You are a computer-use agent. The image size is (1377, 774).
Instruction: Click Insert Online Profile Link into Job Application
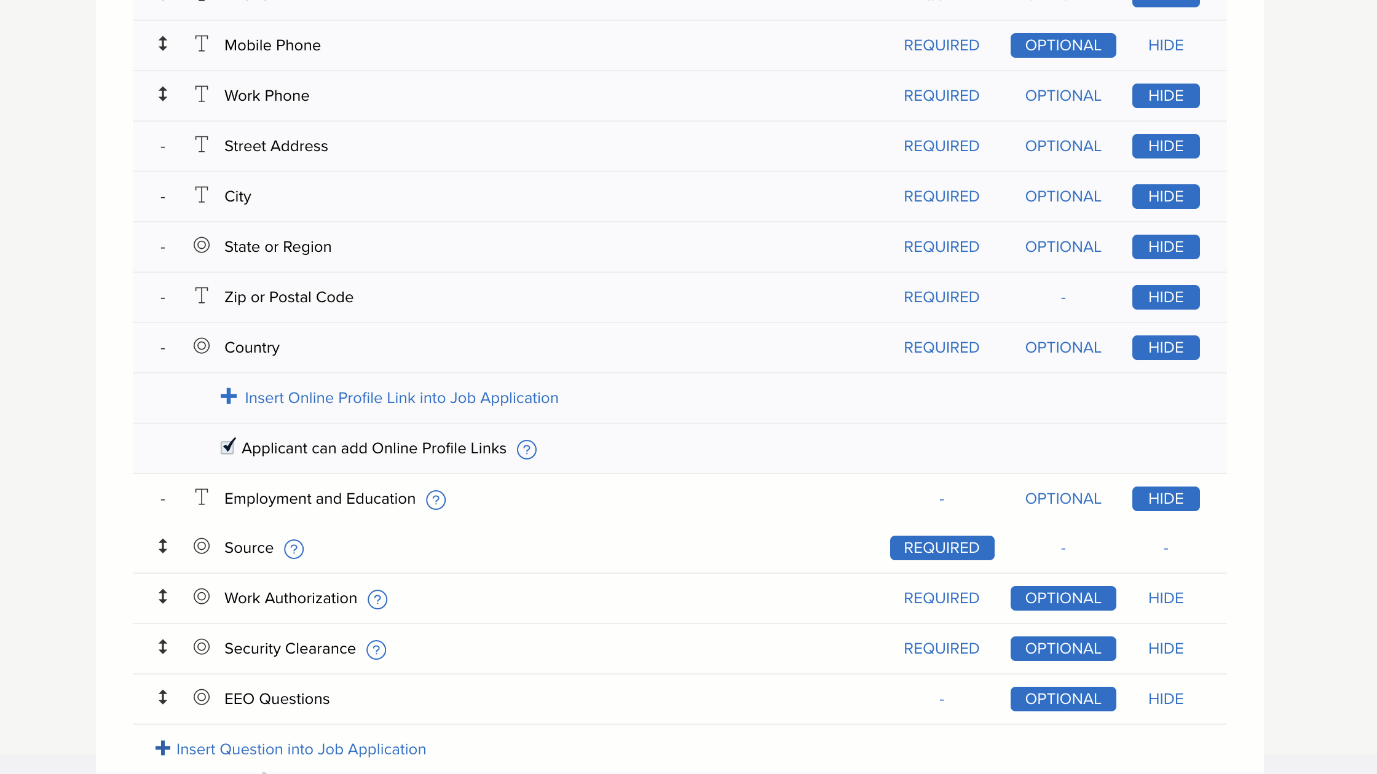pyautogui.click(x=401, y=398)
